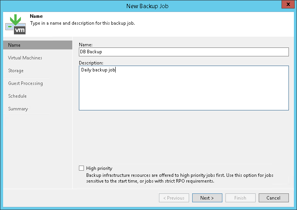Click the high priority explanation text
Screen dimensions: 297x210
(179, 178)
